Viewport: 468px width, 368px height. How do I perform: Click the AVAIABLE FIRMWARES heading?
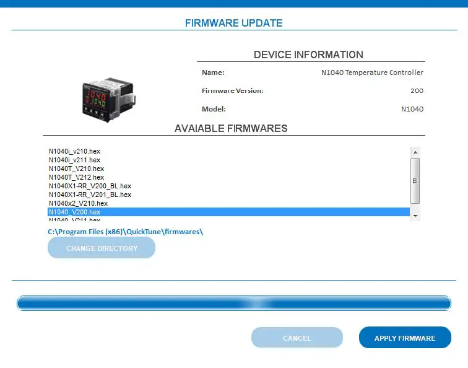click(231, 128)
